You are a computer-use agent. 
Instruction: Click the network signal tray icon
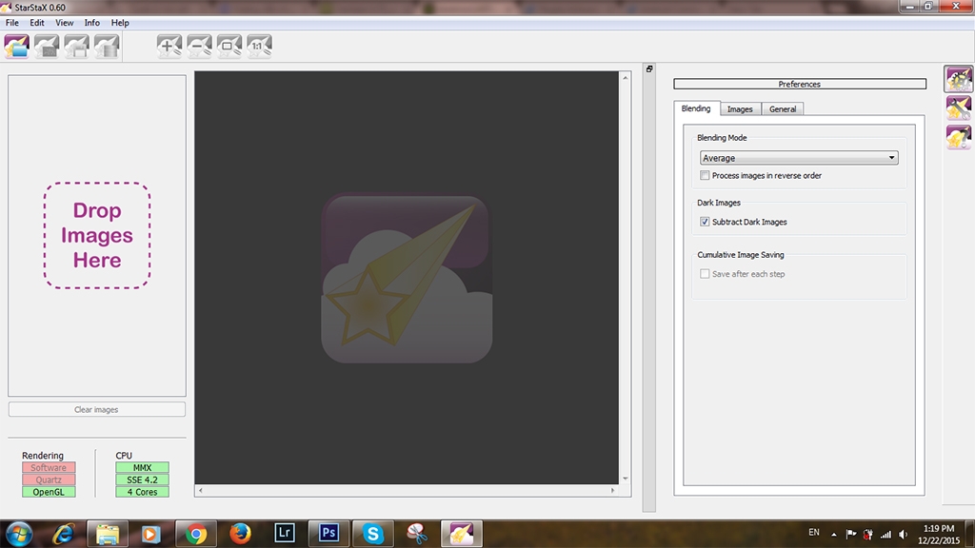coord(885,534)
